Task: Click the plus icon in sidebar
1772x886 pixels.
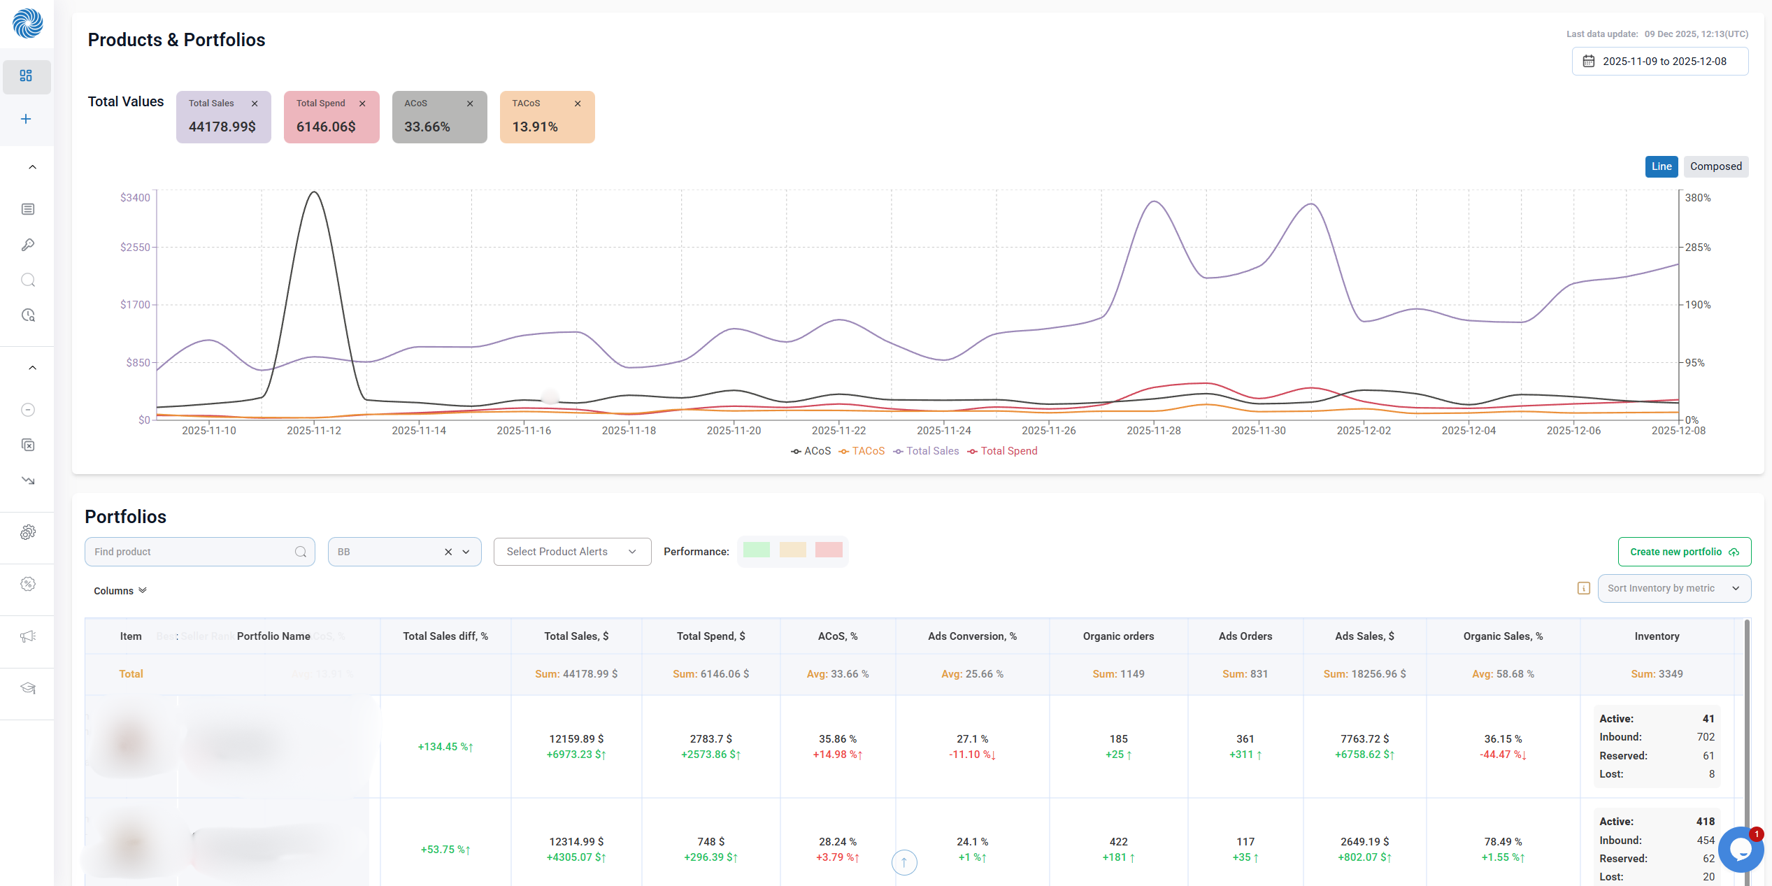Action: click(x=26, y=119)
